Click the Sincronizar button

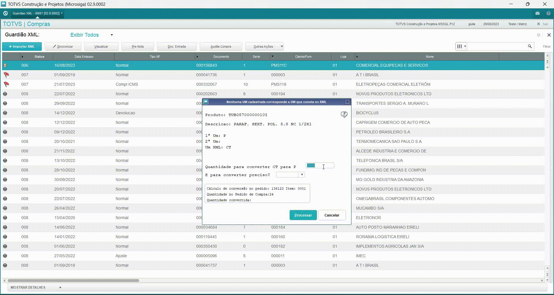click(63, 46)
